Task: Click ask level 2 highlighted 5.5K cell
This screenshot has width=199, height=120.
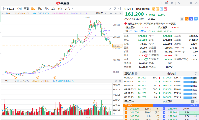Action: 185,113
